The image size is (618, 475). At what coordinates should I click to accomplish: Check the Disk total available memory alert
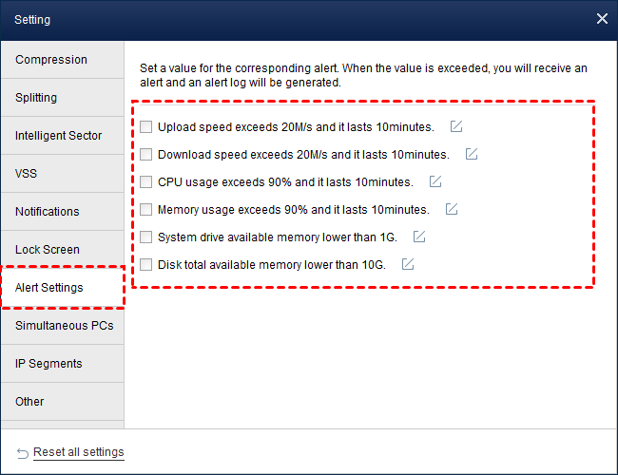(146, 264)
